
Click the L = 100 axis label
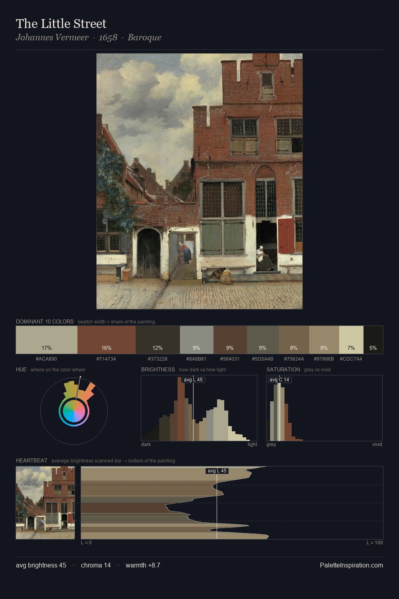tap(375, 543)
